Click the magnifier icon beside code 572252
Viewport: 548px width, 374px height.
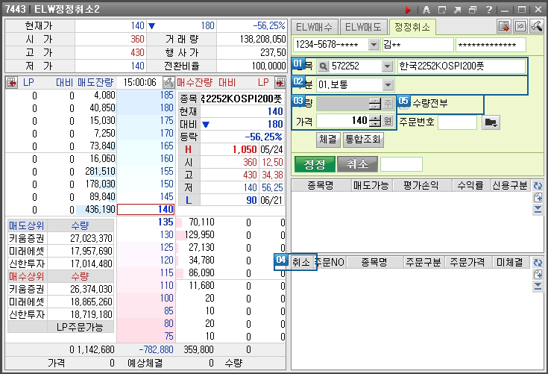[x=324, y=66]
